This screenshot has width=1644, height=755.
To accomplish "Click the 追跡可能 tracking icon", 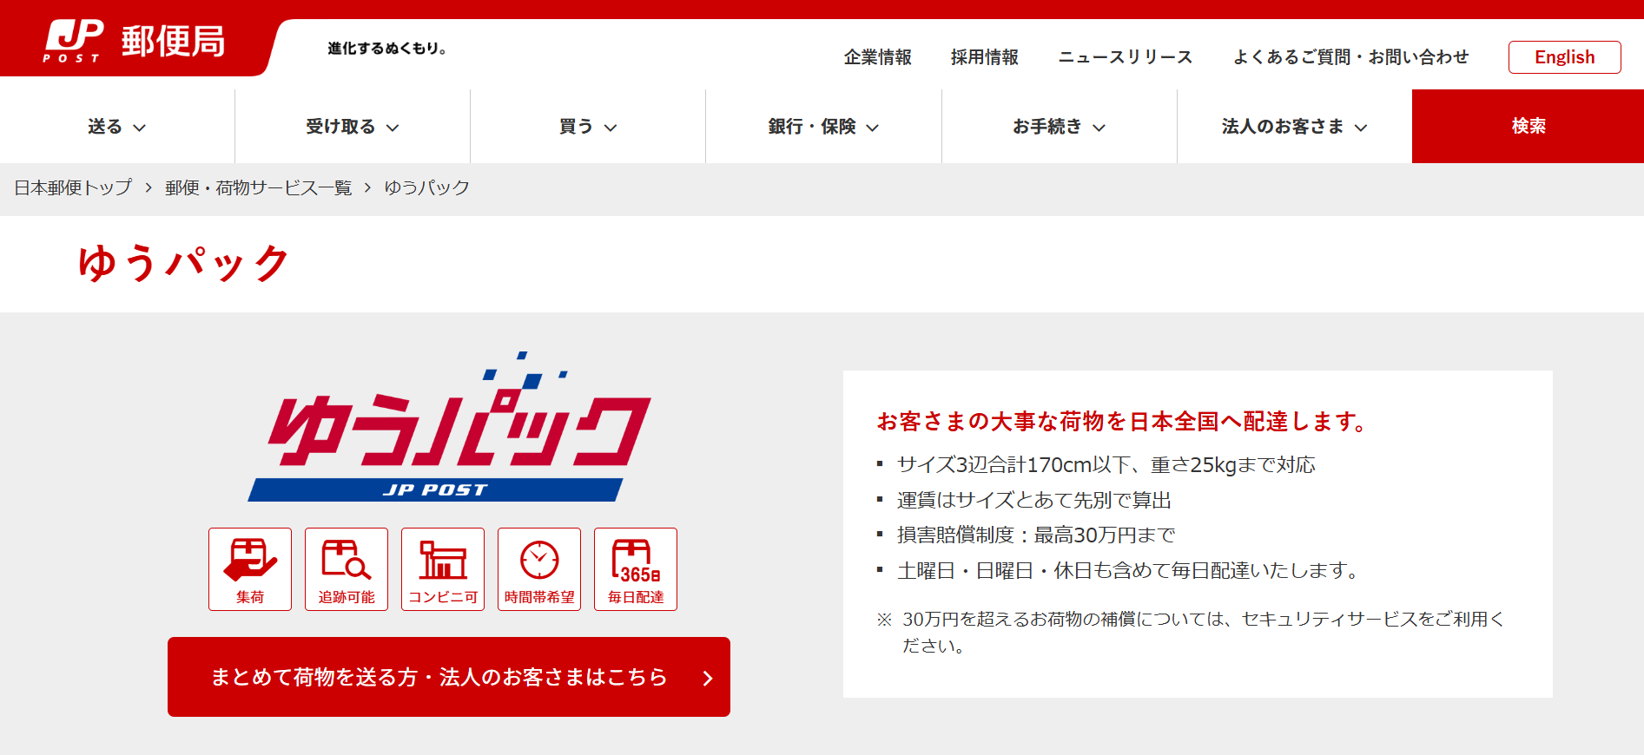I will [347, 568].
